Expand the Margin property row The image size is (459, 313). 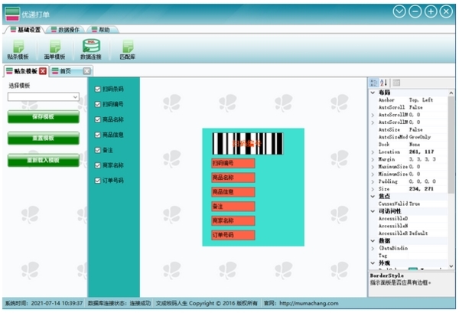pyautogui.click(x=373, y=159)
